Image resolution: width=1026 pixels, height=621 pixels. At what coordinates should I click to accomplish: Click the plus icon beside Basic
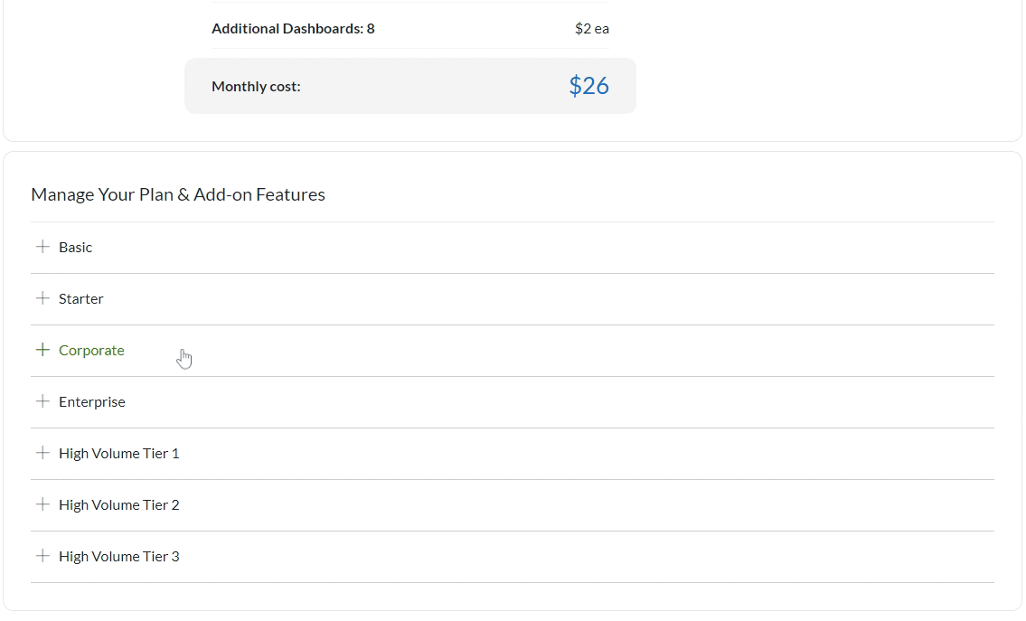point(42,247)
